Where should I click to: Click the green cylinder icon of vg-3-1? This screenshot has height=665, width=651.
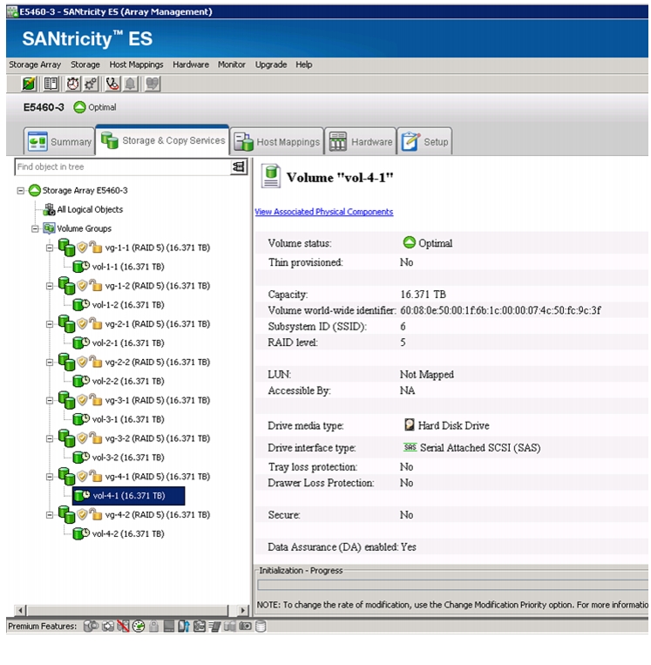[66, 400]
